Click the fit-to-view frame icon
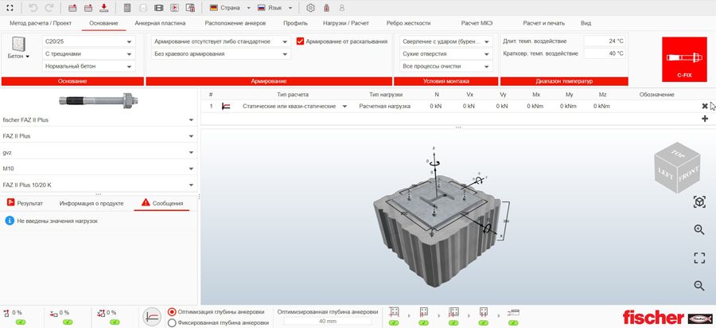 coord(699,258)
